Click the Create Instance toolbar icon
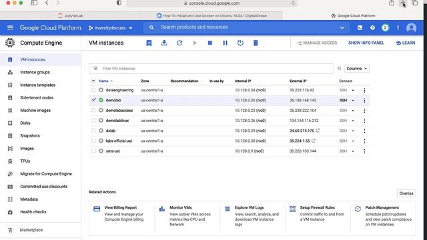Viewport: 427px width, 240px height. click(149, 43)
